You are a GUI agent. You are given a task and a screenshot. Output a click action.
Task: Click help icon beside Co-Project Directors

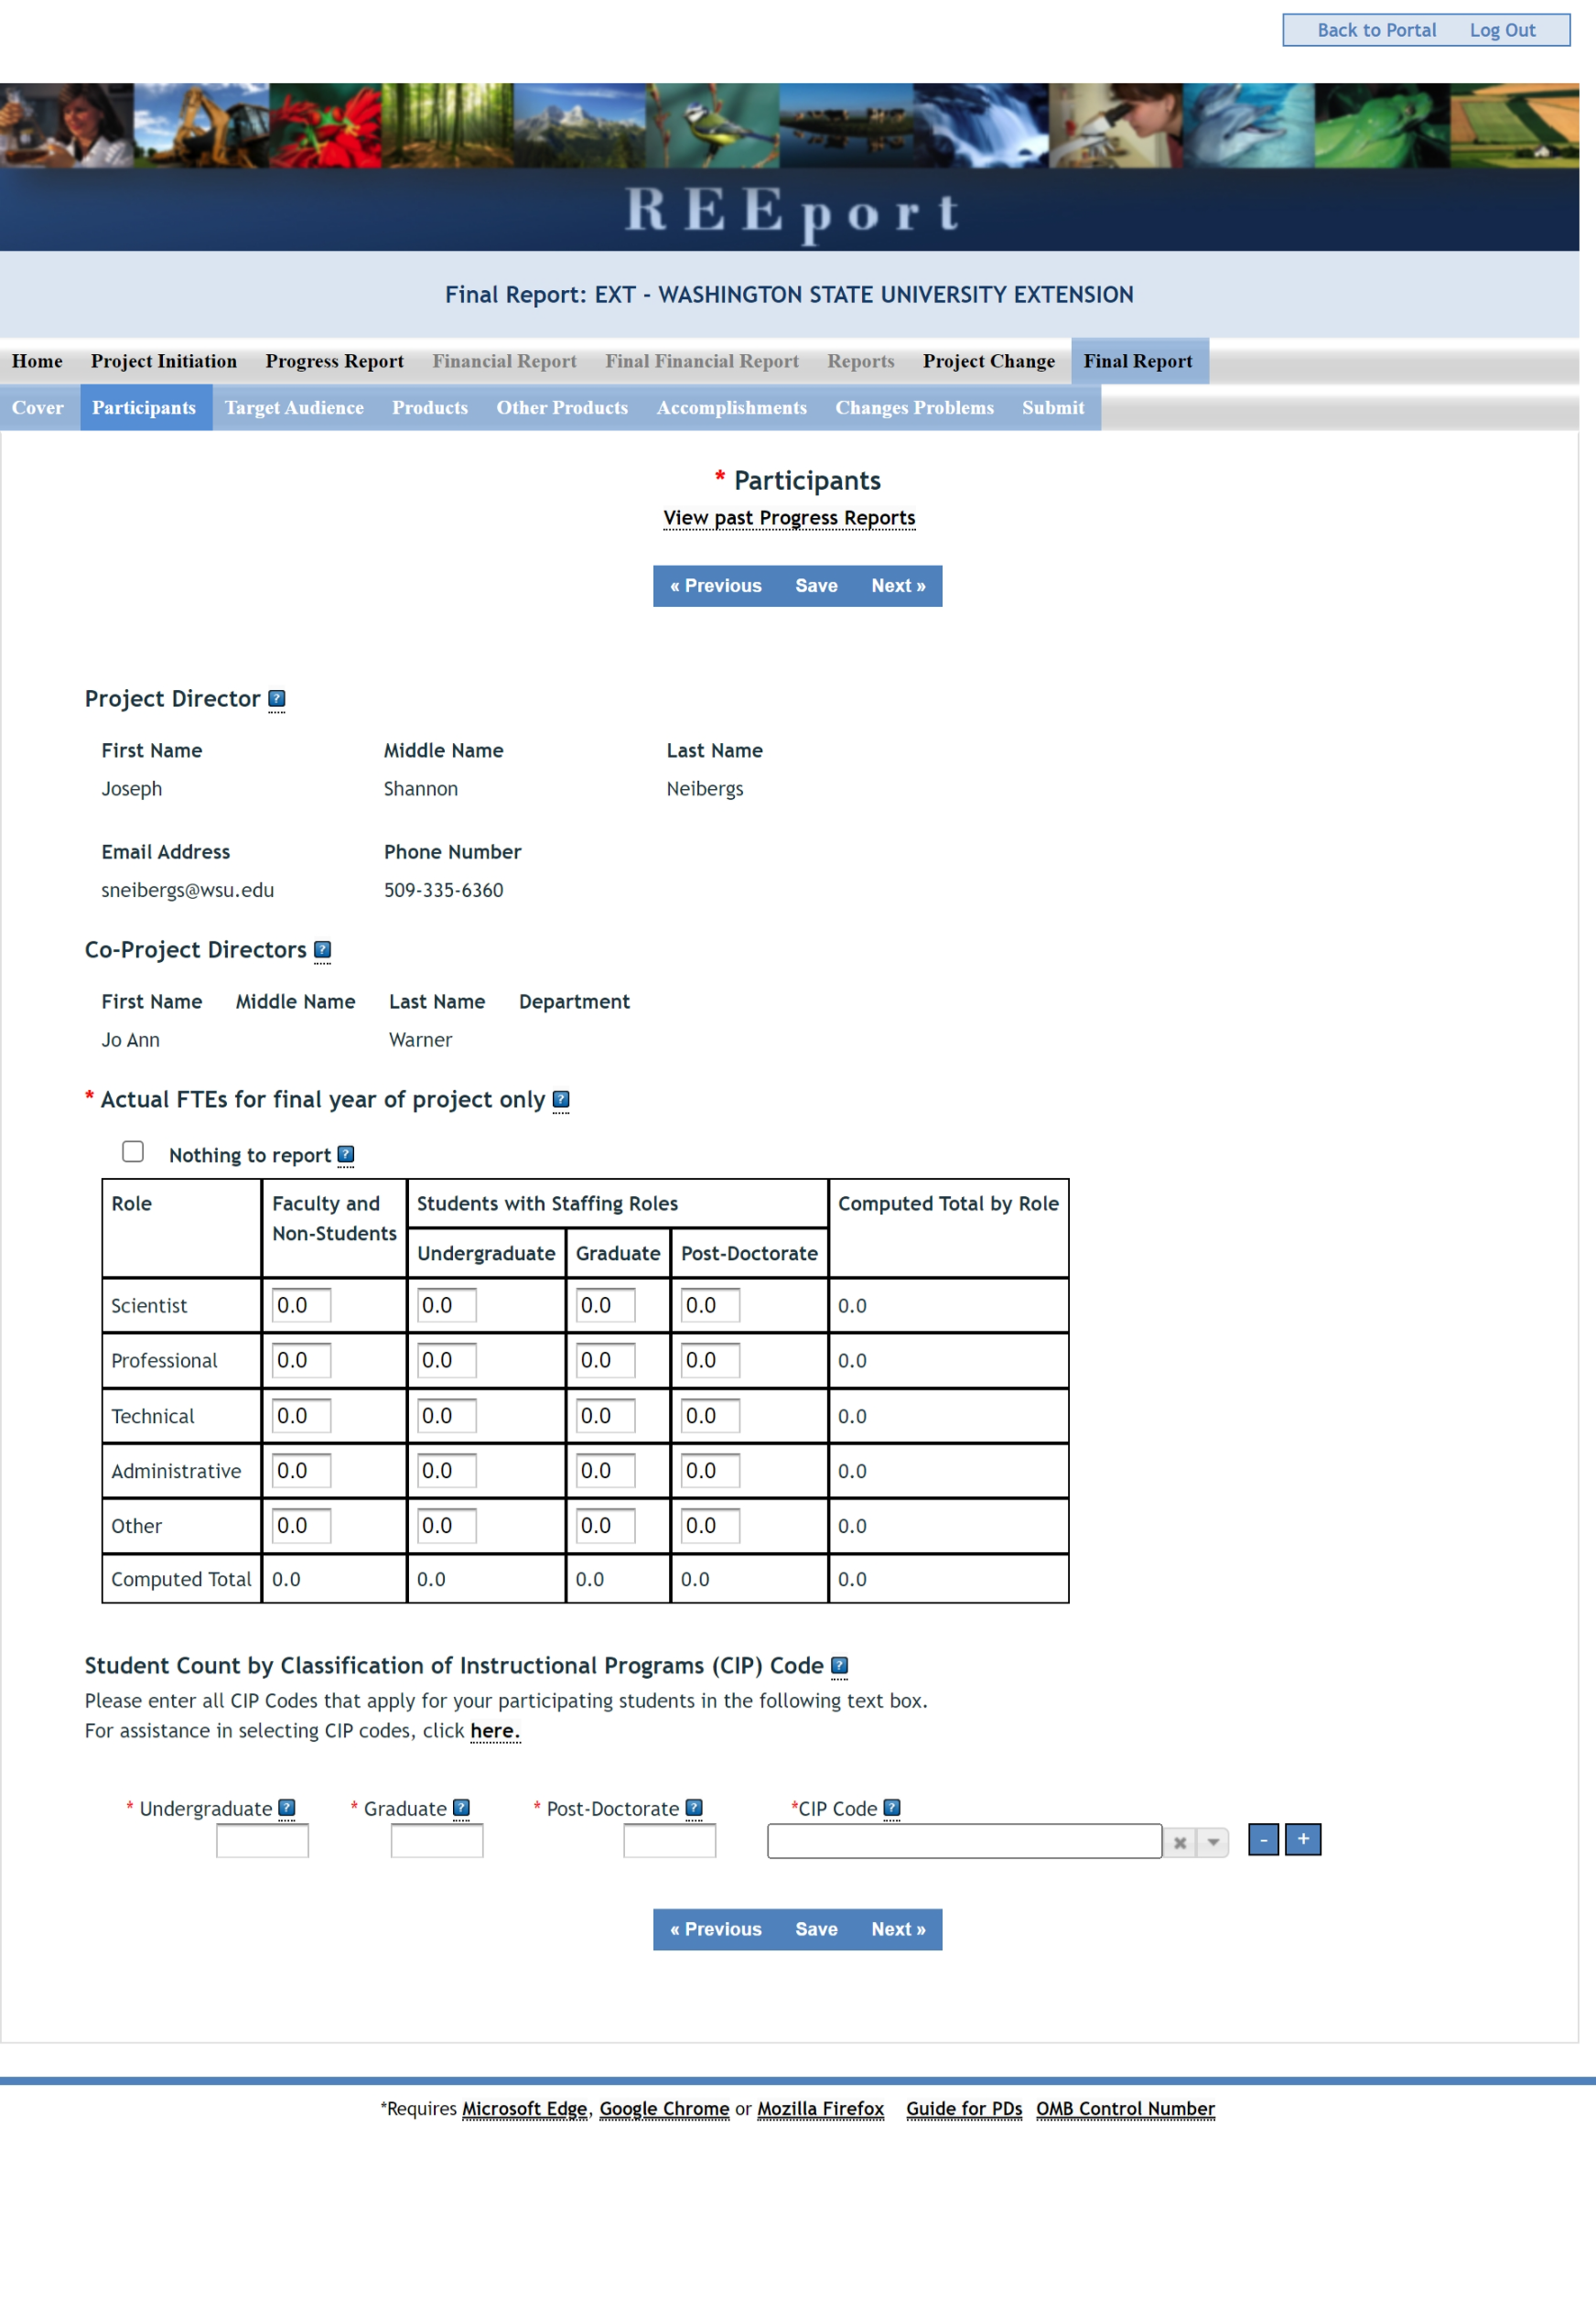[322, 950]
